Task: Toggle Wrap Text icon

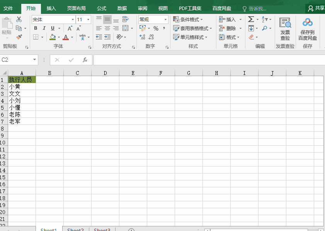Action: (125, 19)
